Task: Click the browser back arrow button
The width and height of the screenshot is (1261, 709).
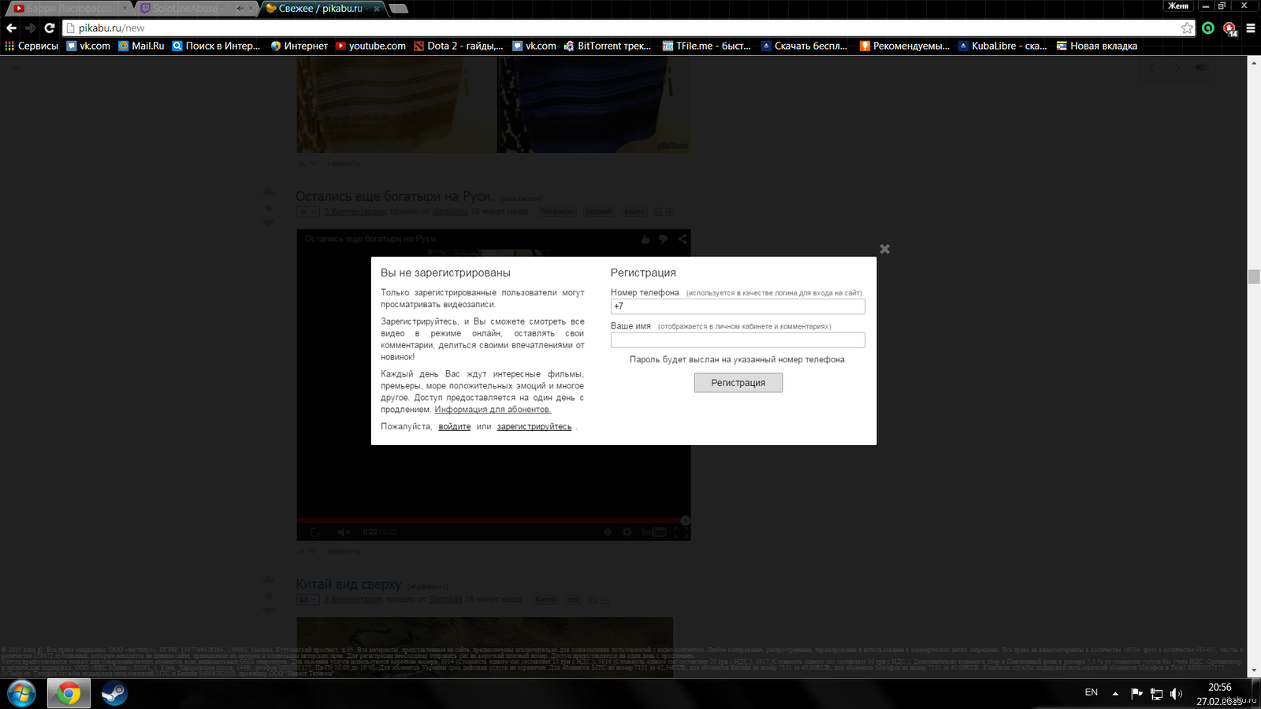Action: pyautogui.click(x=11, y=28)
